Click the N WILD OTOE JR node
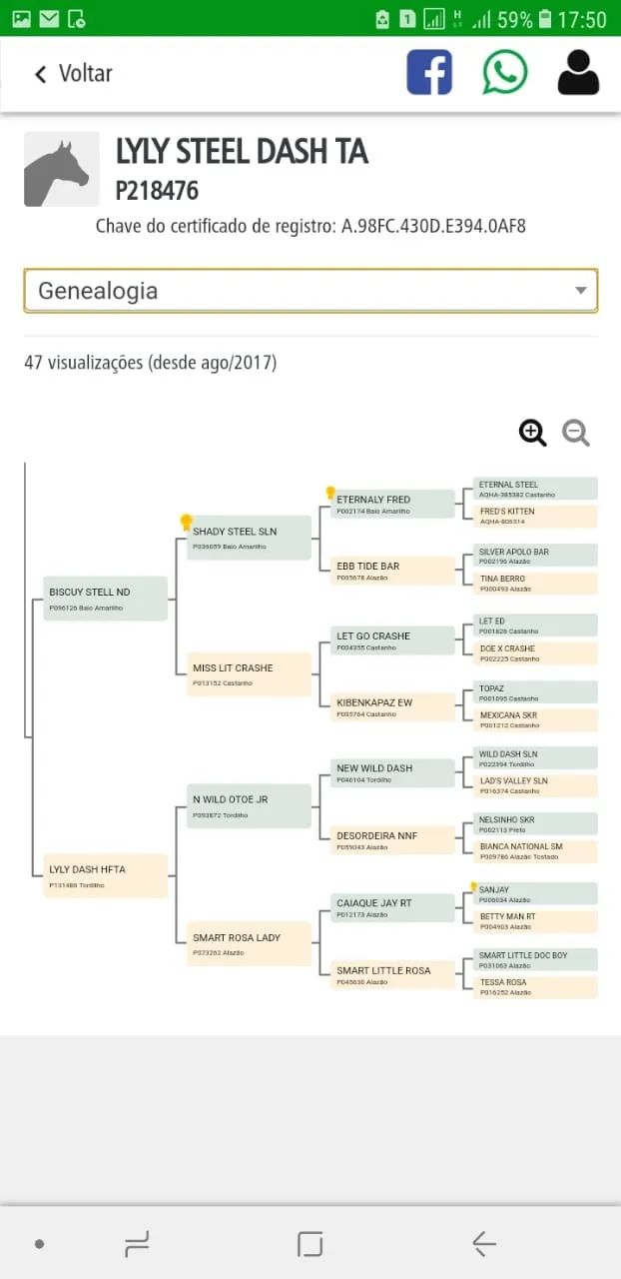The image size is (621, 1279). (250, 806)
